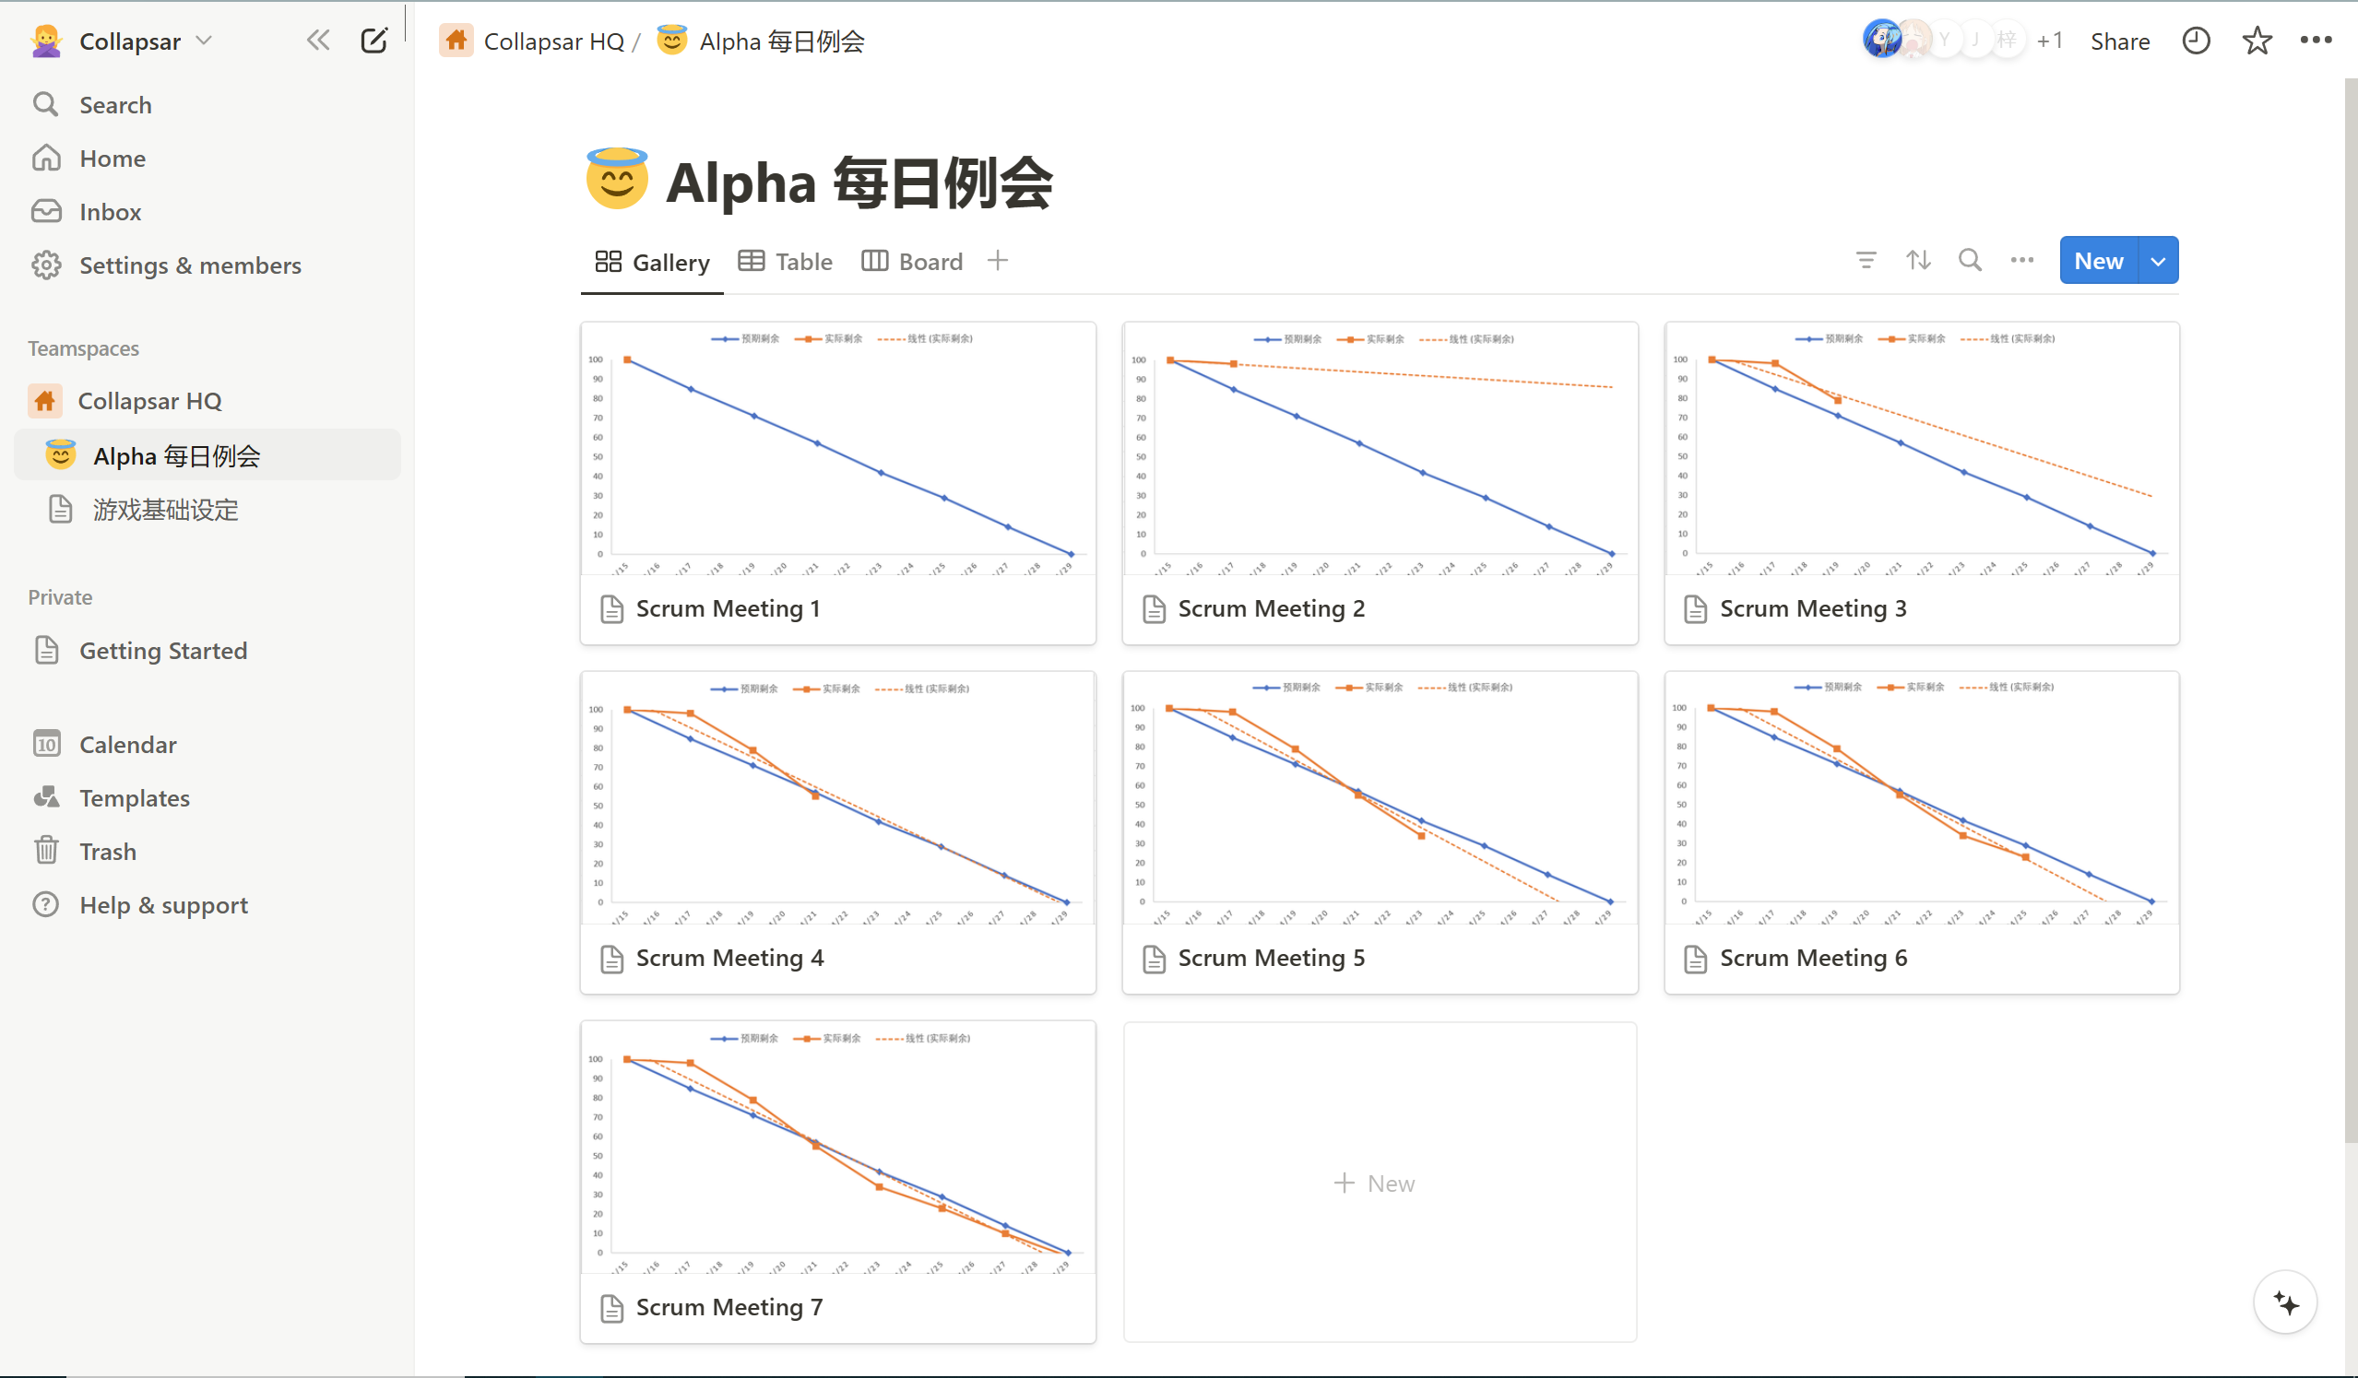
Task: Open the Inbox
Action: click(x=111, y=211)
